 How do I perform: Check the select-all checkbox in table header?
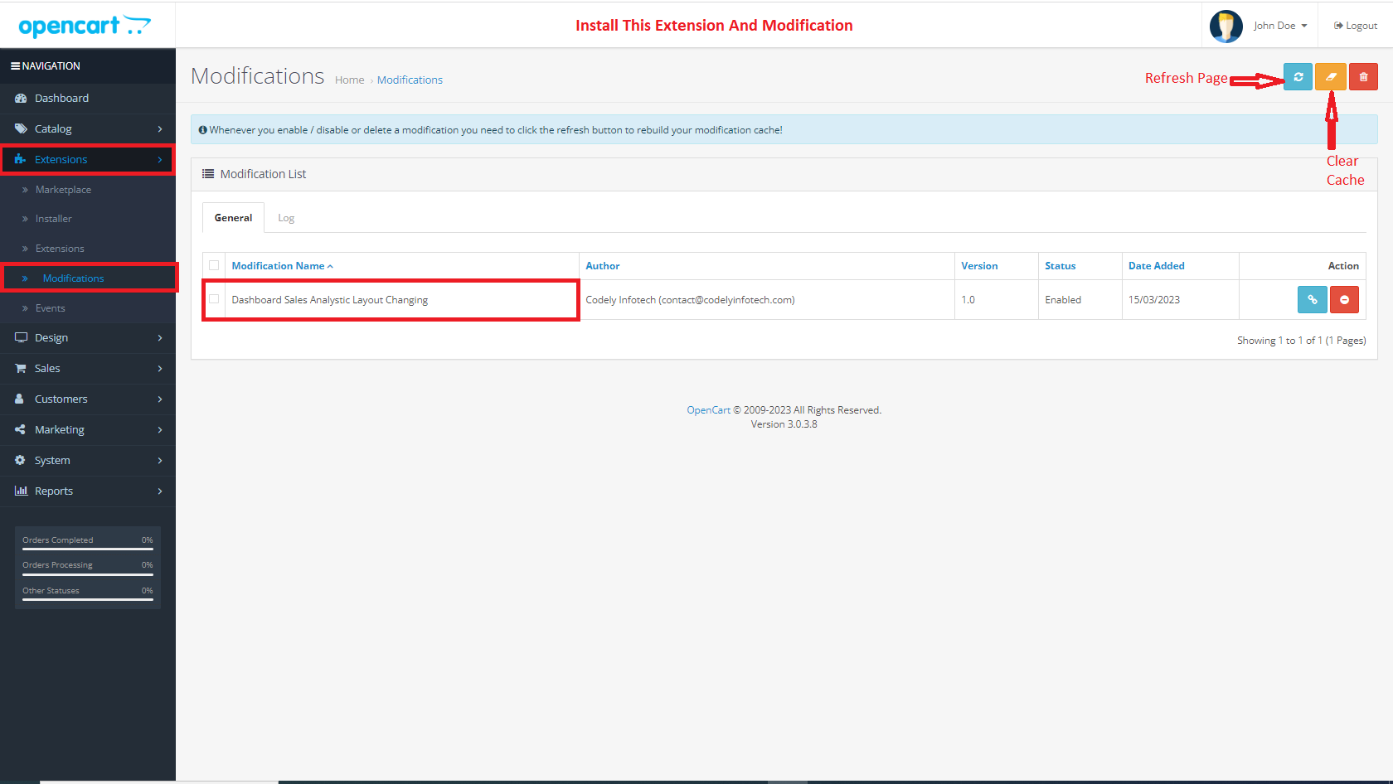214,266
